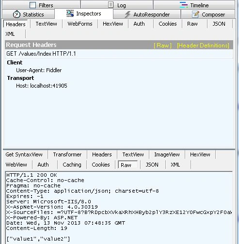Screen dimensions: 239x244
Task: Open the AutoResponder tab
Action: tap(147, 15)
